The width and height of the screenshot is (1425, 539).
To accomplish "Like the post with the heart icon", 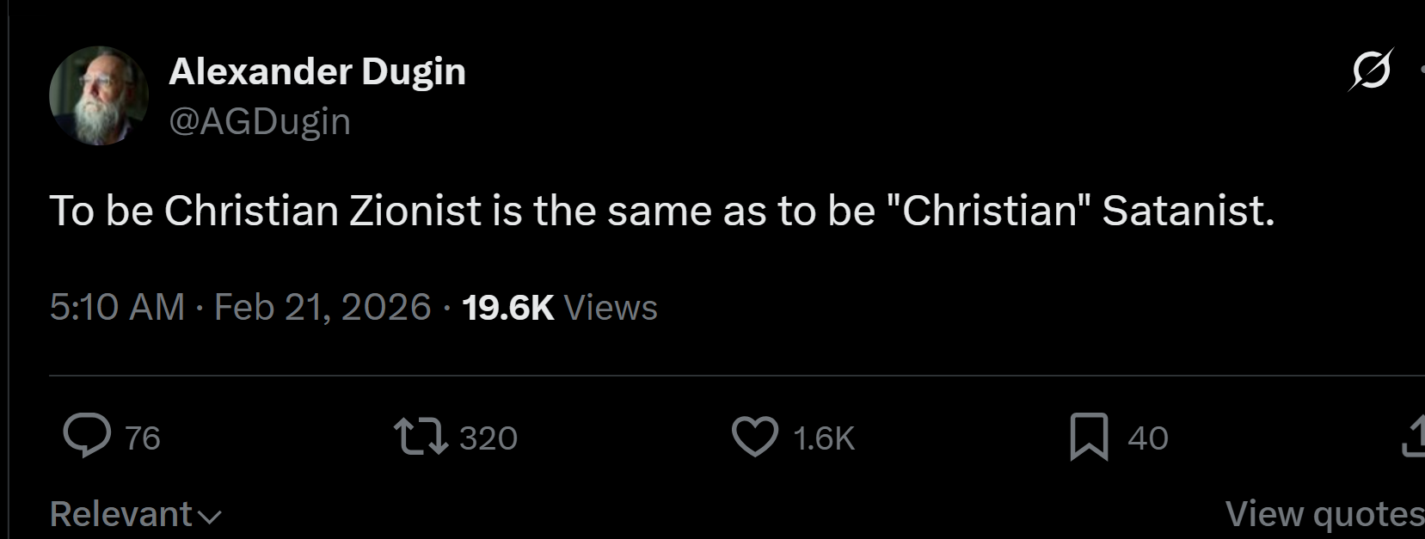I will (754, 436).
